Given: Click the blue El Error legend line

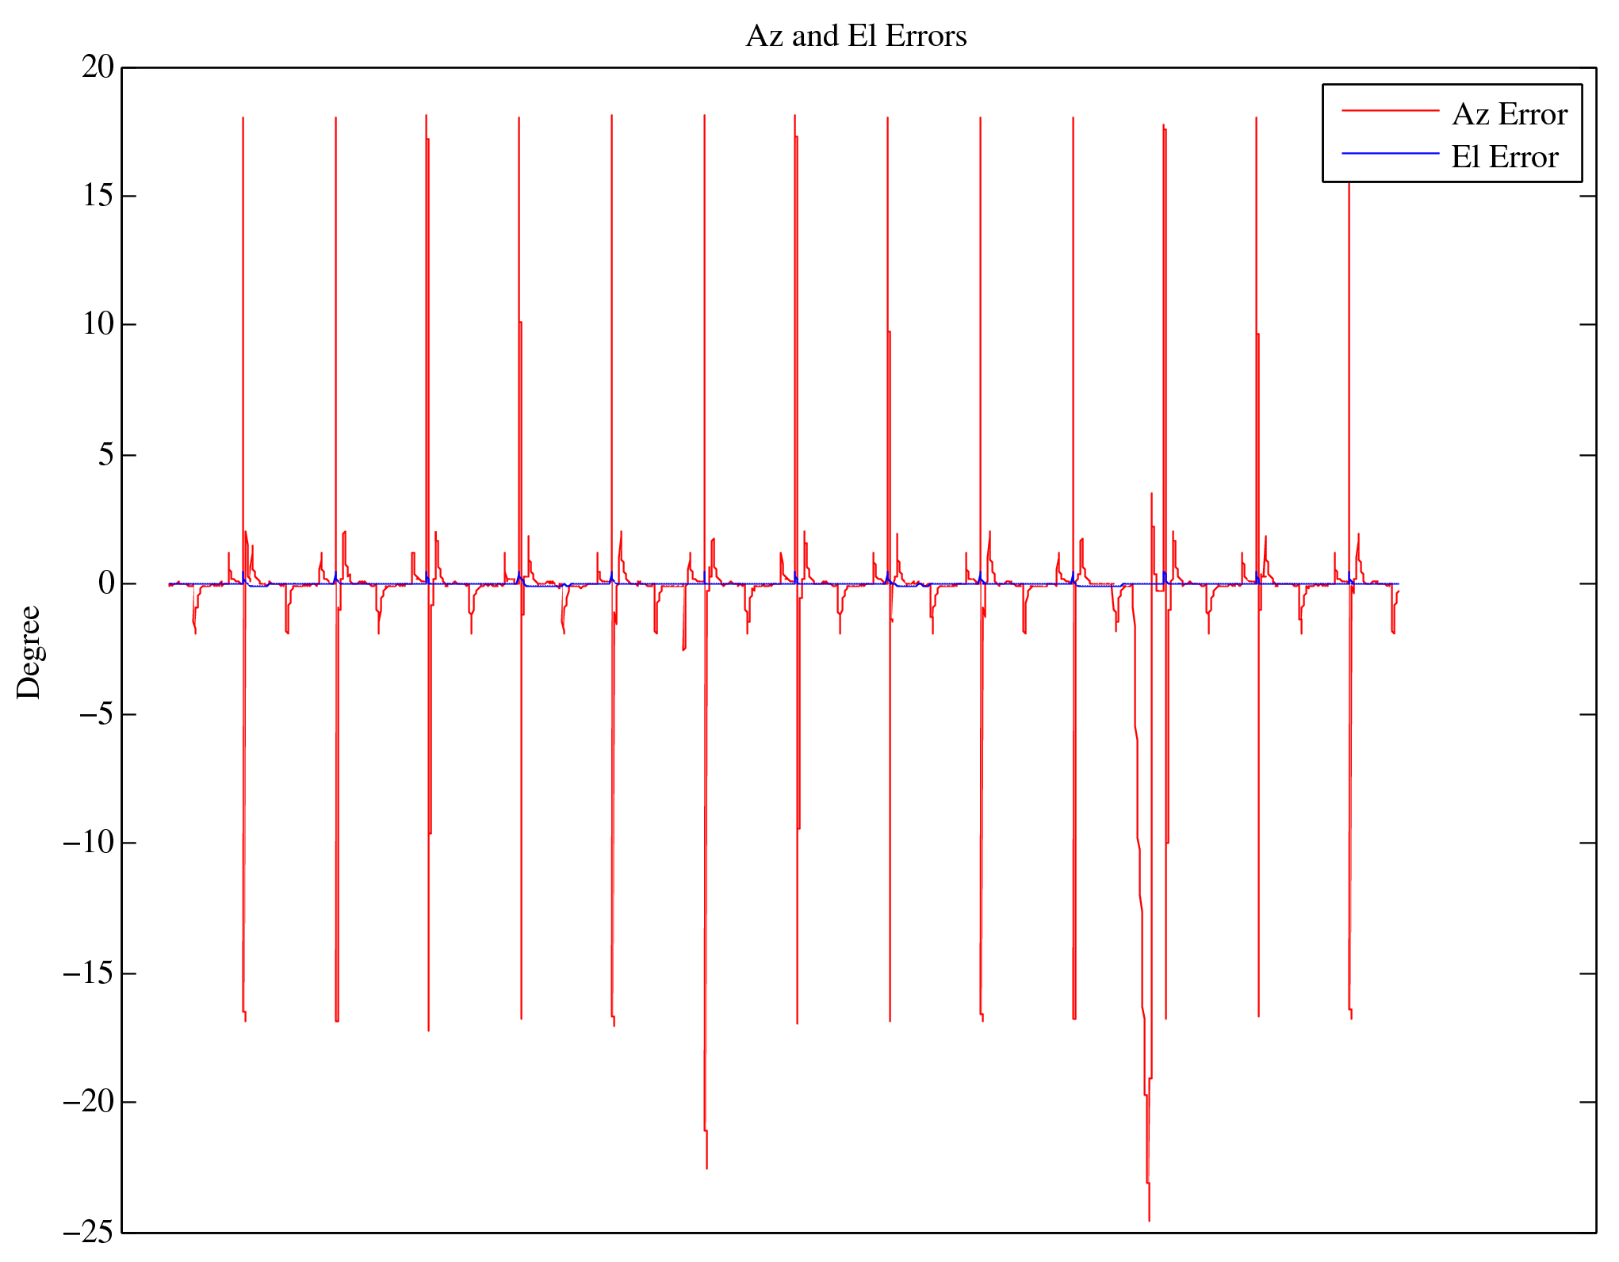Looking at the screenshot, I should (x=1389, y=153).
